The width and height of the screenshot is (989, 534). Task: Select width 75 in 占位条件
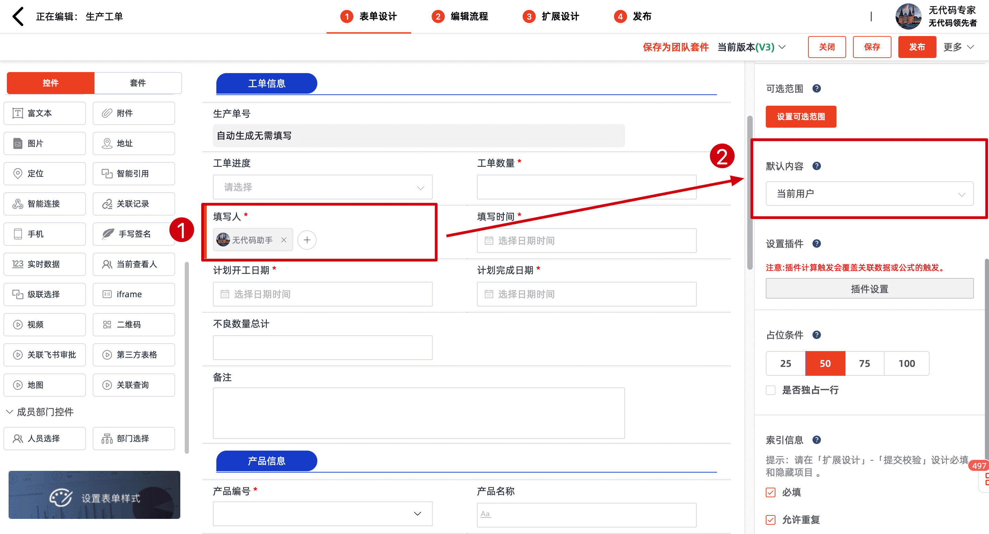click(x=864, y=363)
